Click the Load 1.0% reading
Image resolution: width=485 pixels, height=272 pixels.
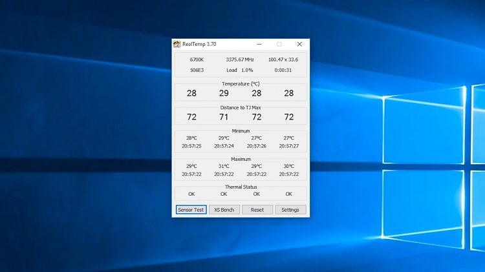pos(240,70)
